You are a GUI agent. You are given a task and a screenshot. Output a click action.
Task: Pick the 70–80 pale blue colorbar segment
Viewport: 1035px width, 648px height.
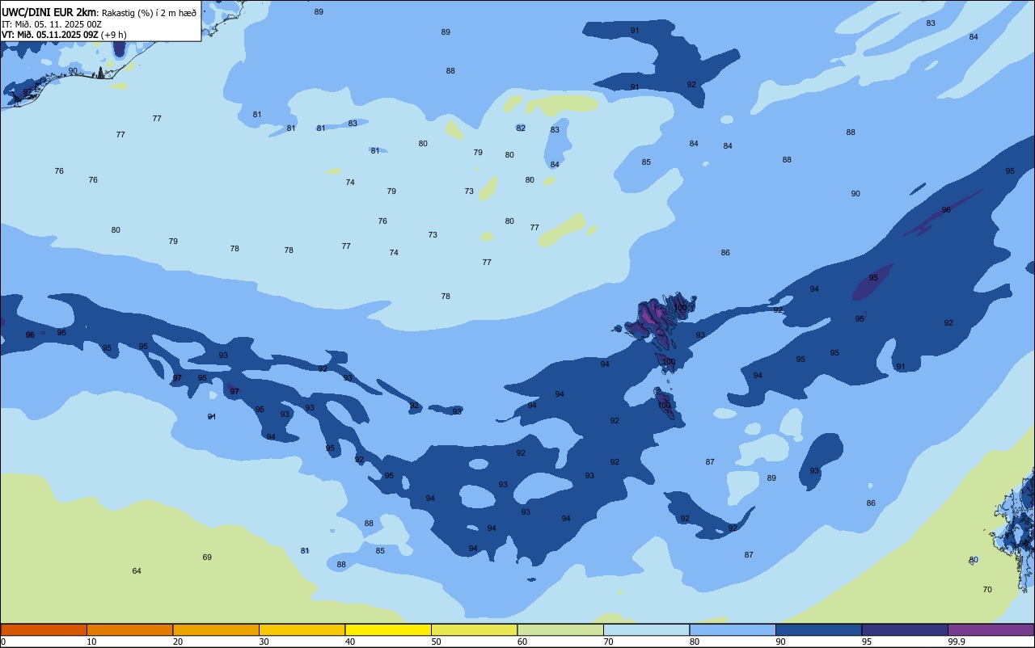tap(646, 629)
